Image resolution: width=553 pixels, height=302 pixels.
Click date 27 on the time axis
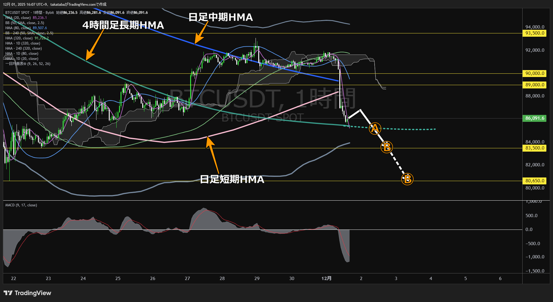pos(187,279)
